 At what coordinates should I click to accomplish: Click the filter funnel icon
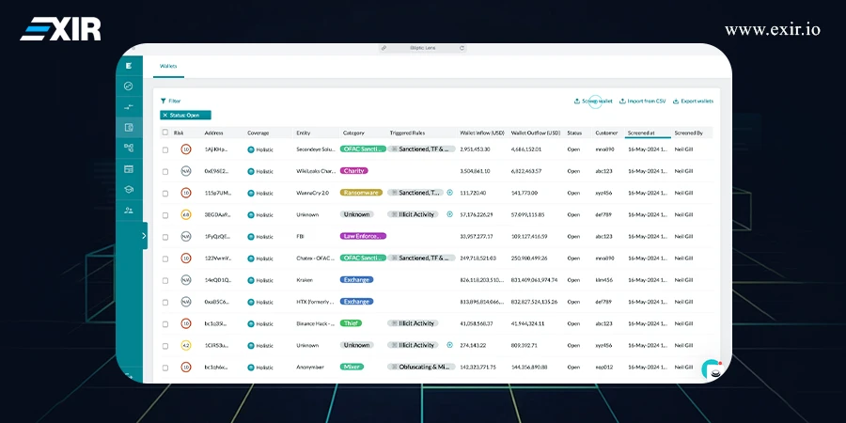pos(163,101)
